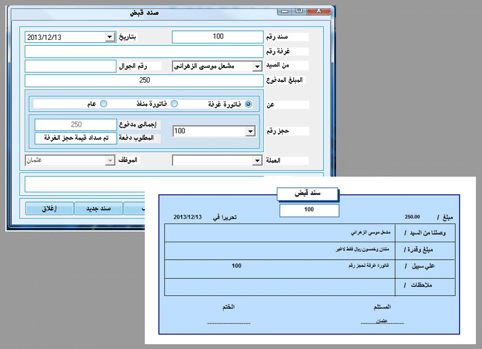Viewport: 482px width, 349px height.
Task: Select the 'عام' radio button
Action: (104, 104)
